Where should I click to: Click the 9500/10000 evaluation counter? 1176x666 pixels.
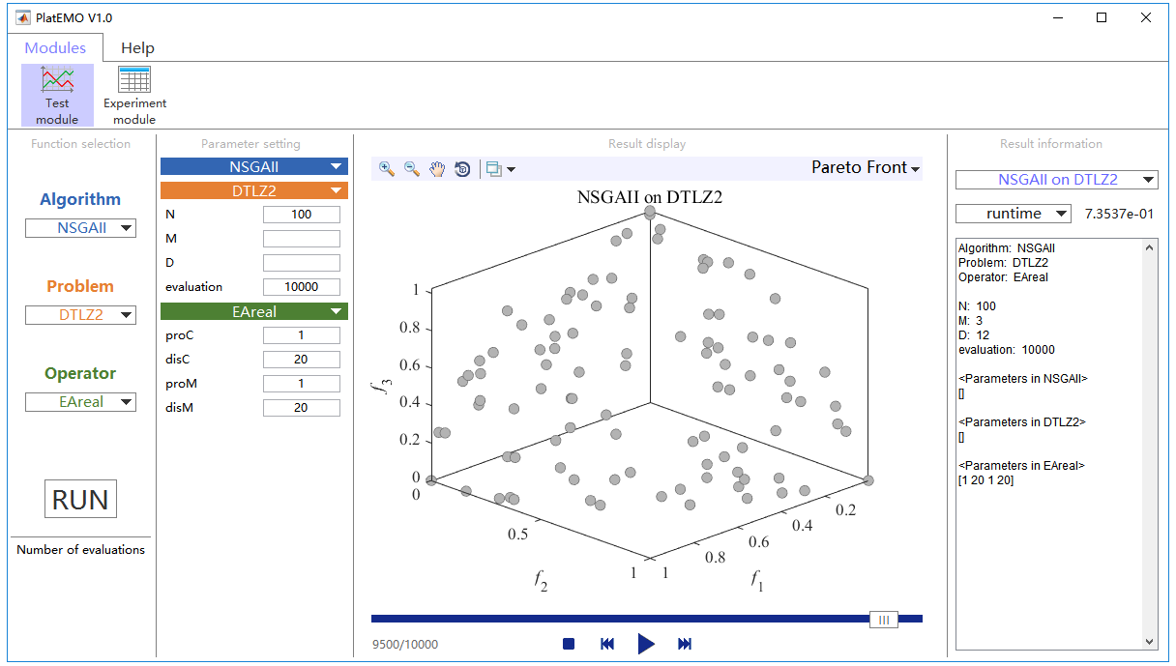point(405,645)
